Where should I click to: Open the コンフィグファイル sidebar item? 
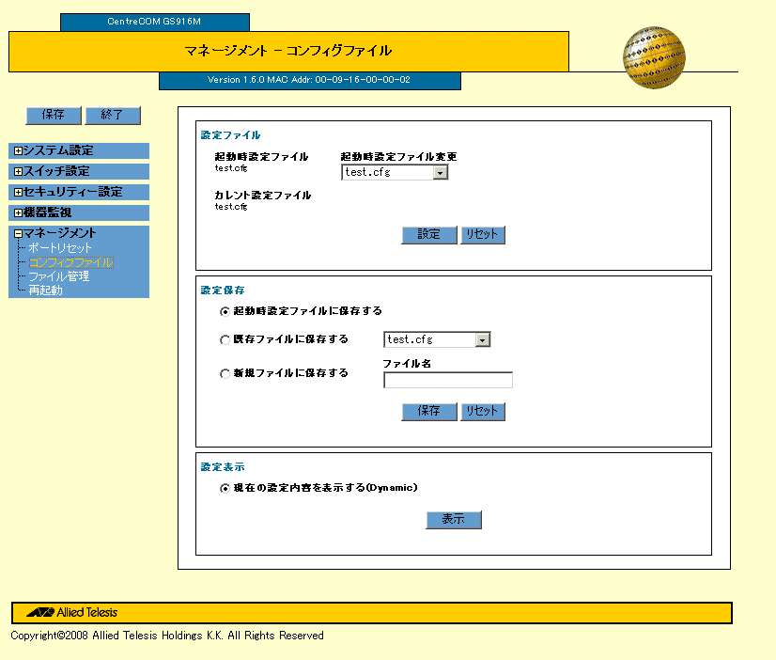(70, 262)
